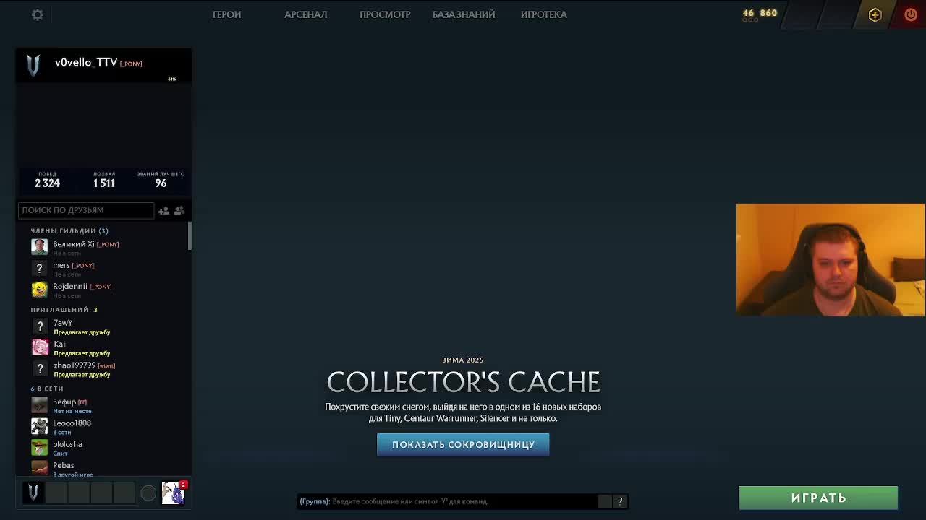Click the chat options square button

(605, 501)
